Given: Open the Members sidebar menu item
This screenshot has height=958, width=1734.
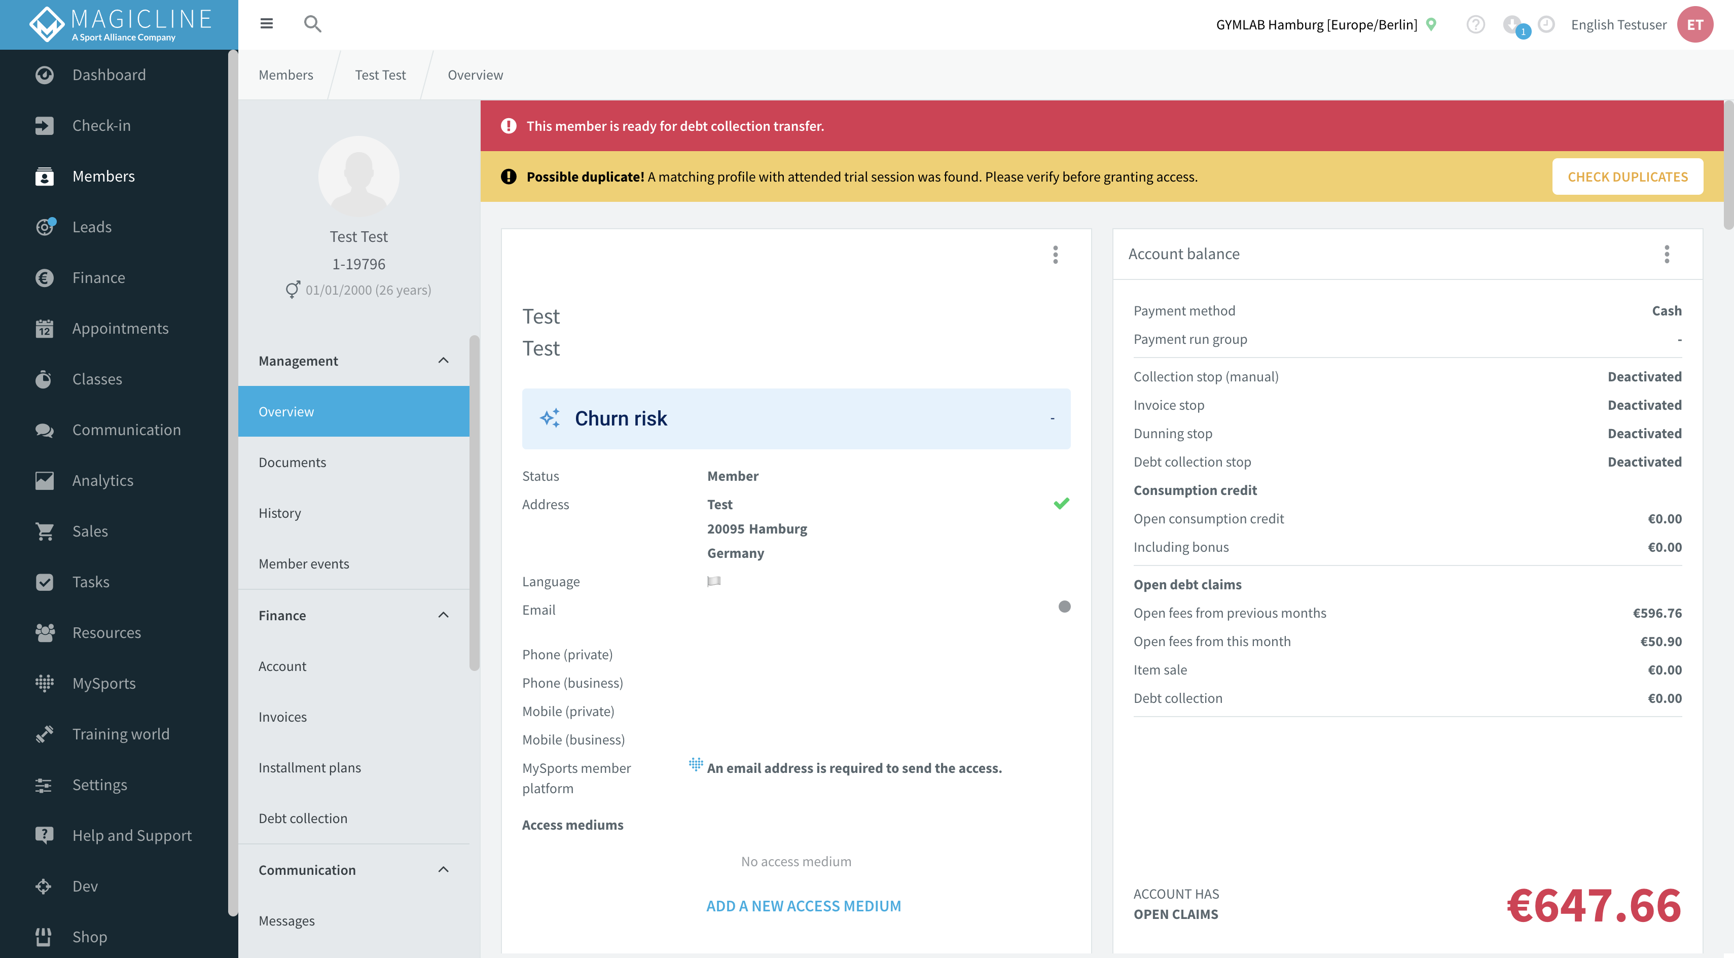Looking at the screenshot, I should [115, 175].
